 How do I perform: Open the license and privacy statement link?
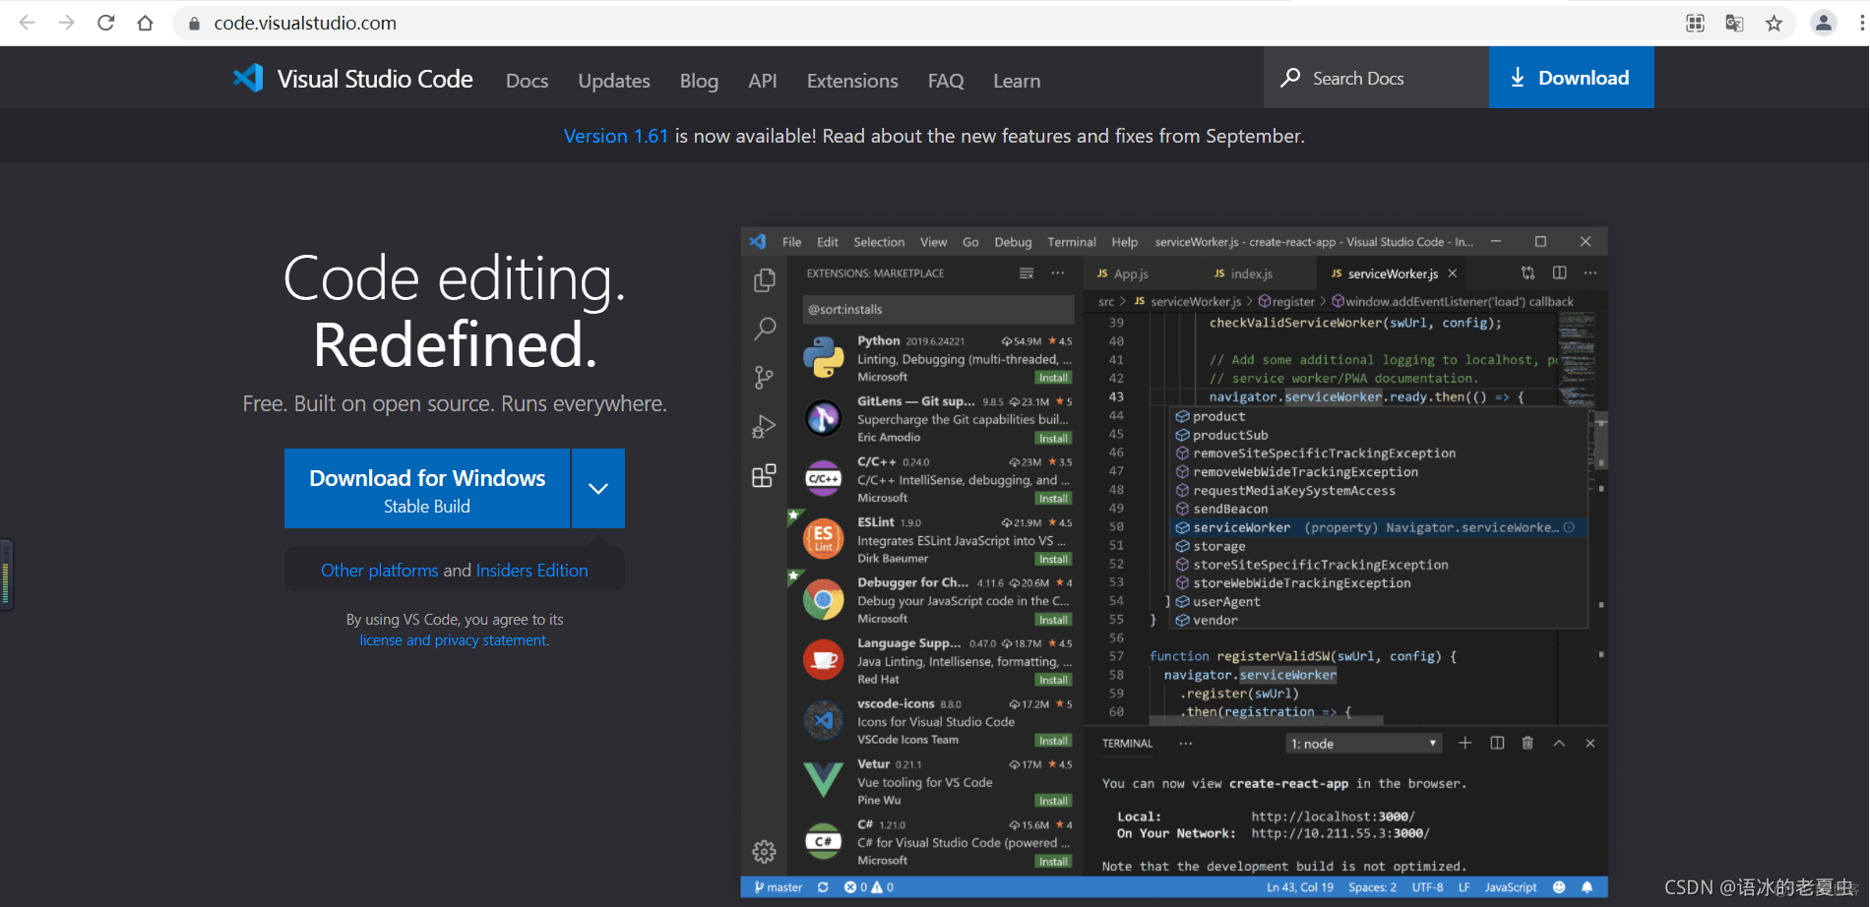pos(454,640)
